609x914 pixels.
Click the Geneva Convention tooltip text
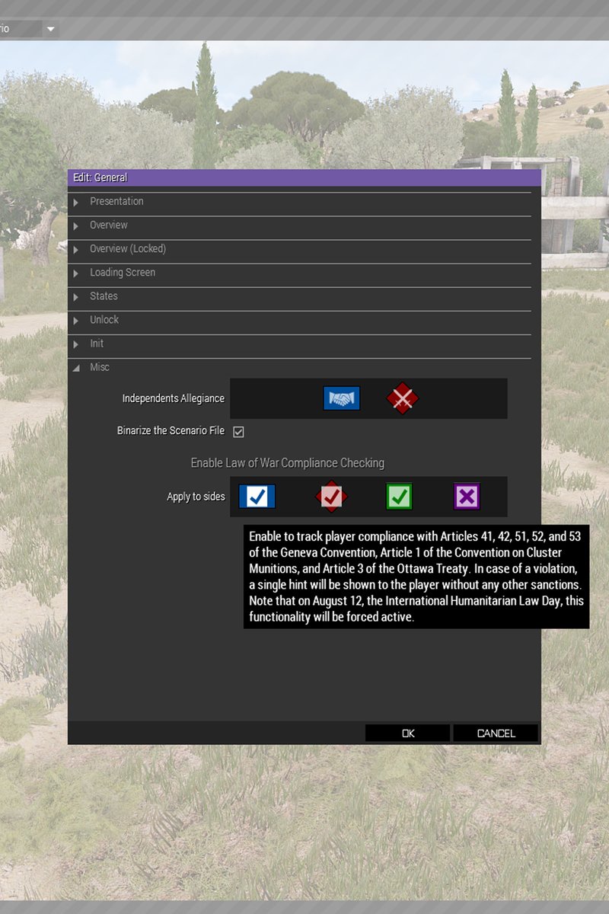(x=416, y=577)
